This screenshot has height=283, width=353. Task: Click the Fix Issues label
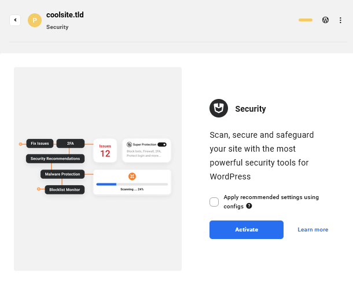coord(40,144)
